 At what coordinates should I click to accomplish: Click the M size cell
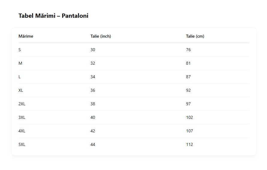coord(20,63)
